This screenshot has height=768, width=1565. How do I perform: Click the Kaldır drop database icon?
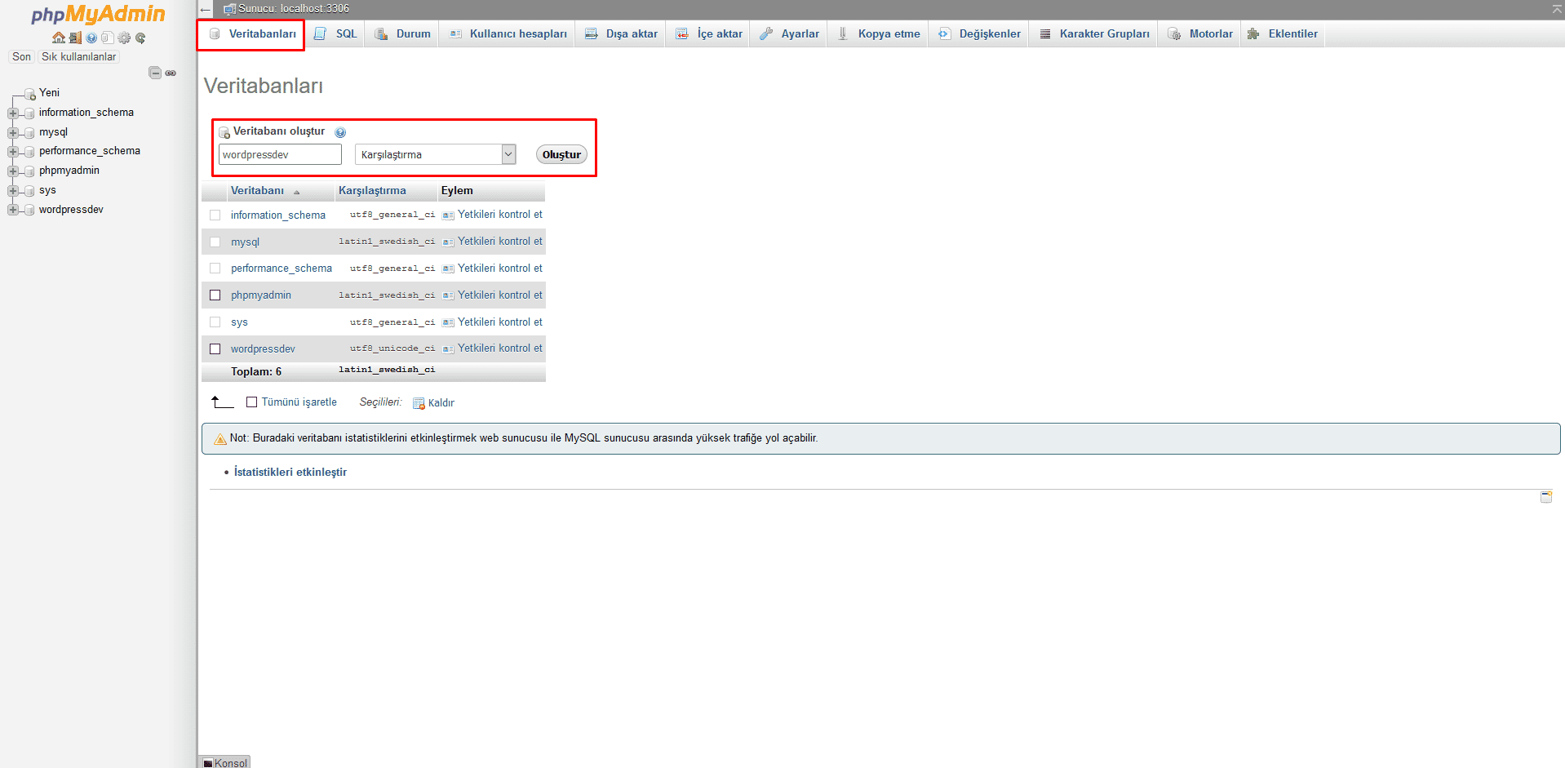(x=419, y=403)
